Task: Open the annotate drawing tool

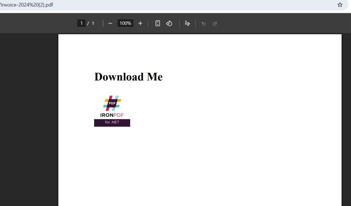Action: coord(187,23)
